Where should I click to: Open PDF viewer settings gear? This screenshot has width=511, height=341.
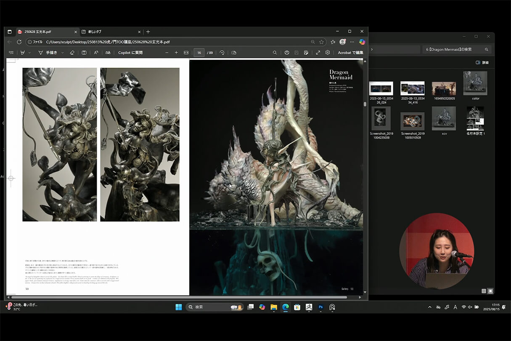click(x=328, y=53)
